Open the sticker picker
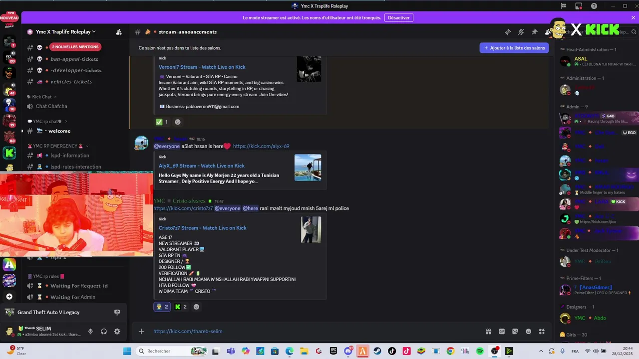 coord(515,331)
